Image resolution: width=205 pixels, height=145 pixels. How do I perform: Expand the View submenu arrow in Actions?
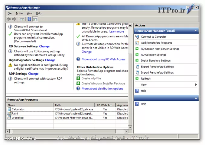[196, 84]
